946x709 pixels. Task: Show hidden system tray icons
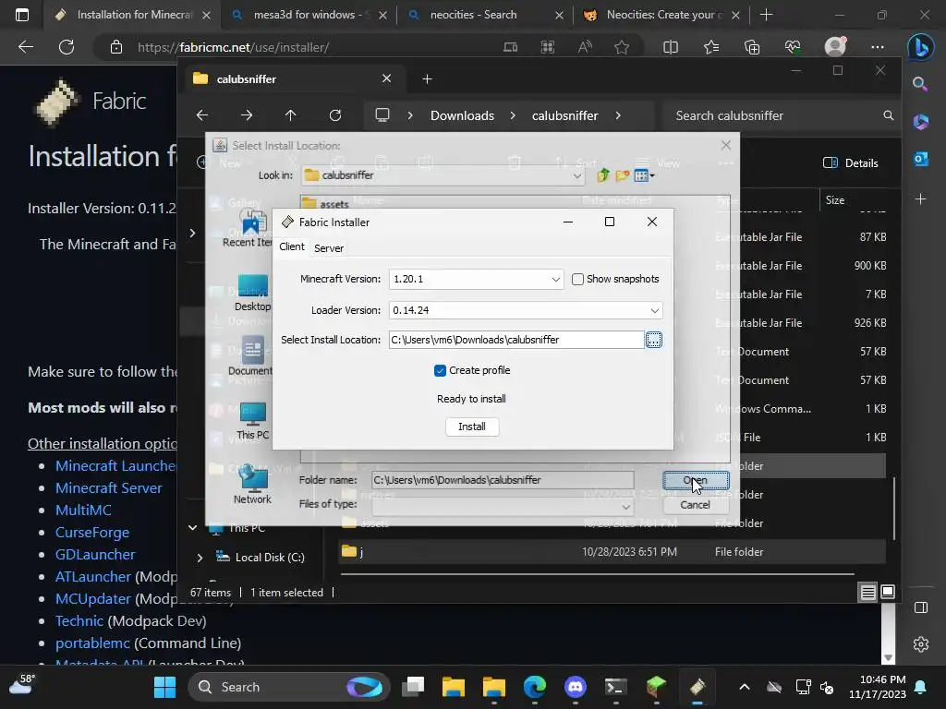point(745,687)
